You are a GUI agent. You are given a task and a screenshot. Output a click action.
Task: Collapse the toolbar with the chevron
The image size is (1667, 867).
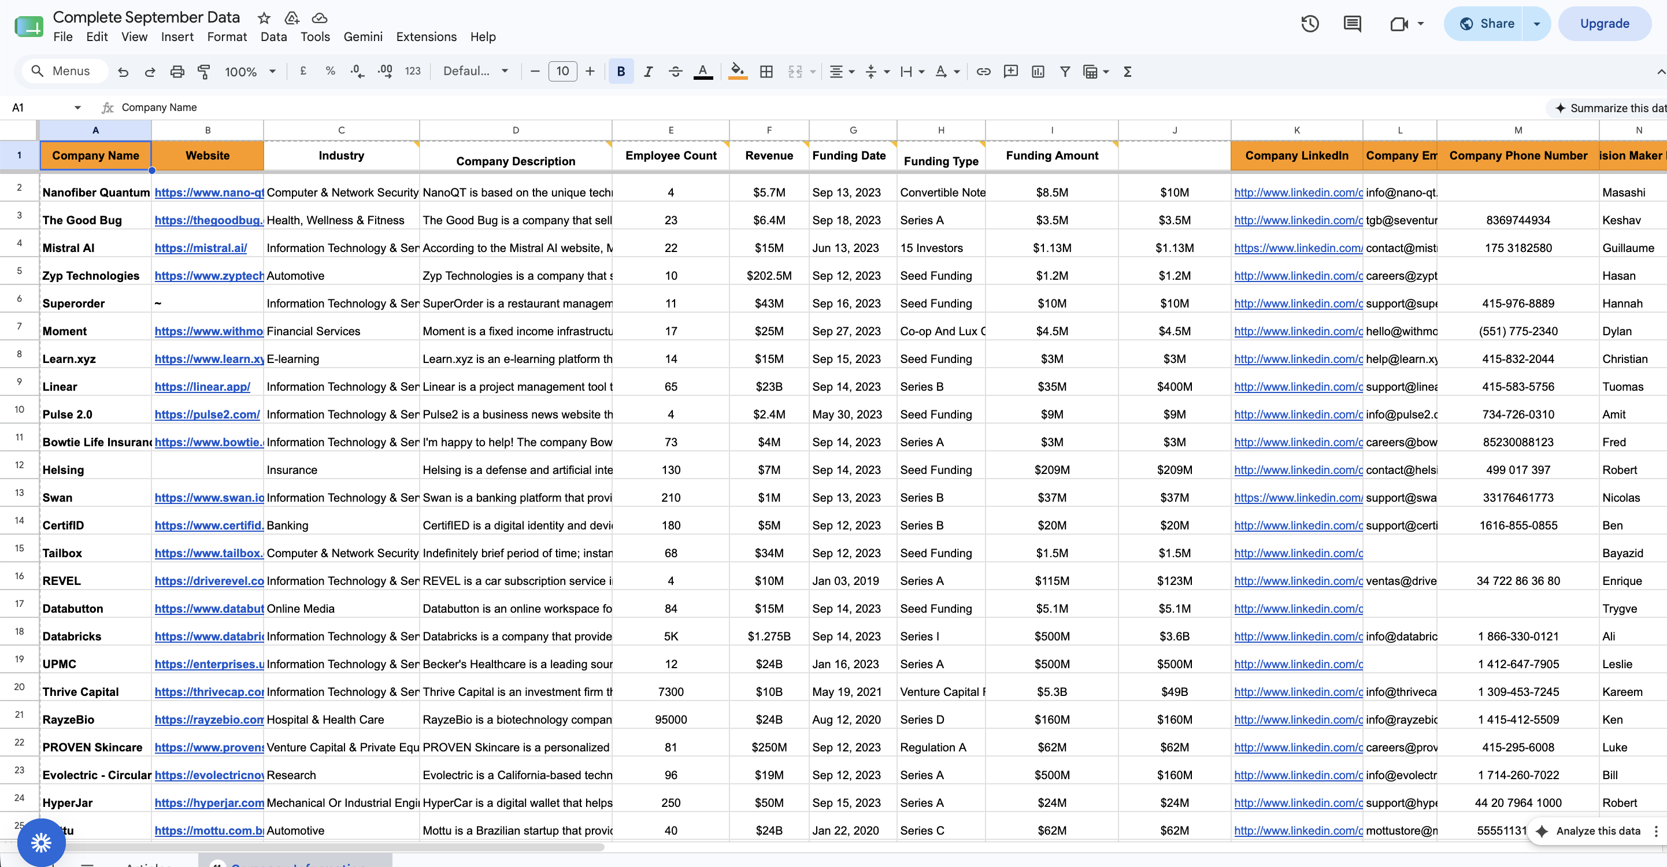pos(1660,71)
